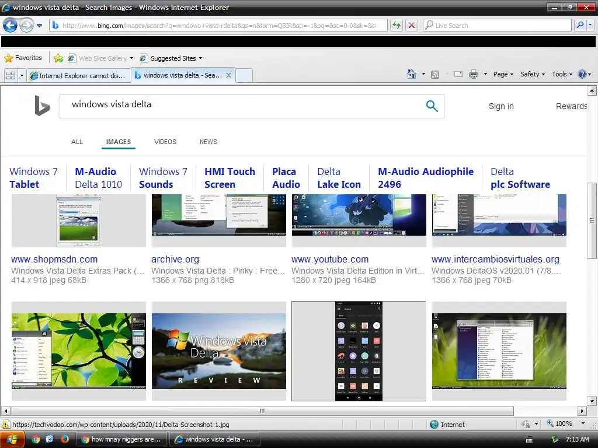Click the Bing logo
The width and height of the screenshot is (598, 448).
(x=42, y=106)
